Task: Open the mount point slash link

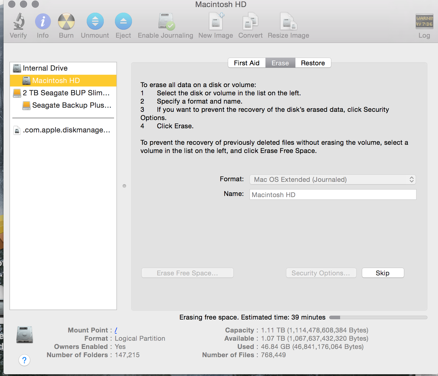Action: click(116, 330)
